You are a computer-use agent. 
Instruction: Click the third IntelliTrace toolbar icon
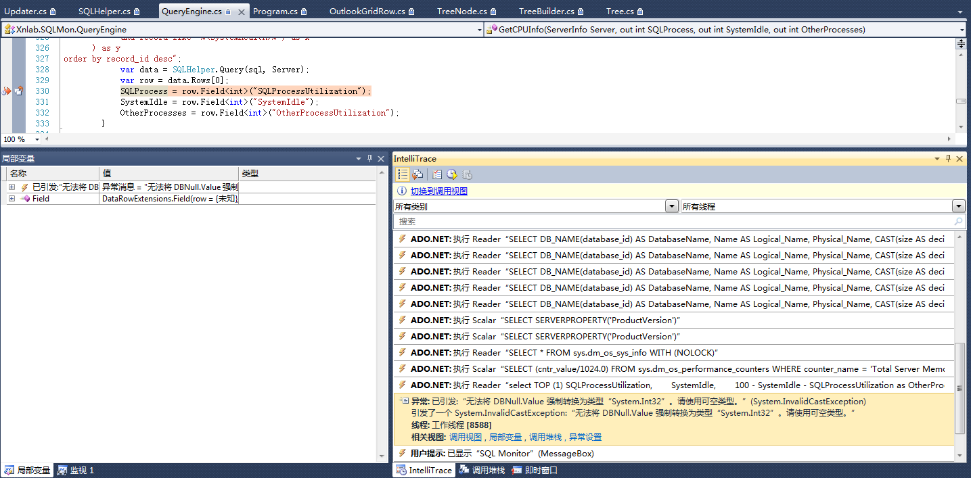coord(437,174)
